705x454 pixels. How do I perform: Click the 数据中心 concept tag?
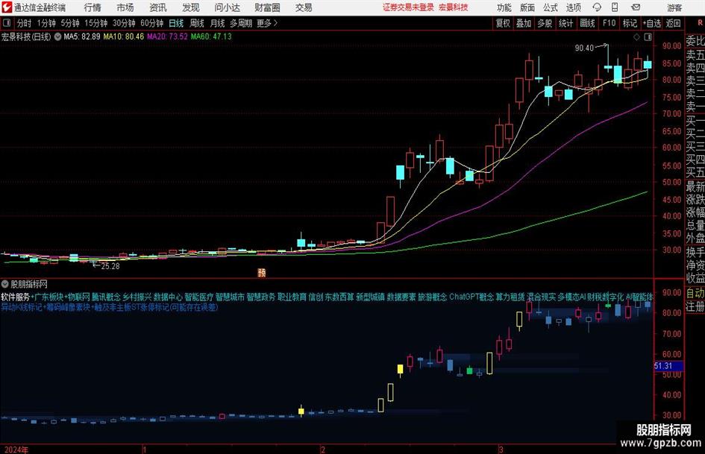click(168, 297)
